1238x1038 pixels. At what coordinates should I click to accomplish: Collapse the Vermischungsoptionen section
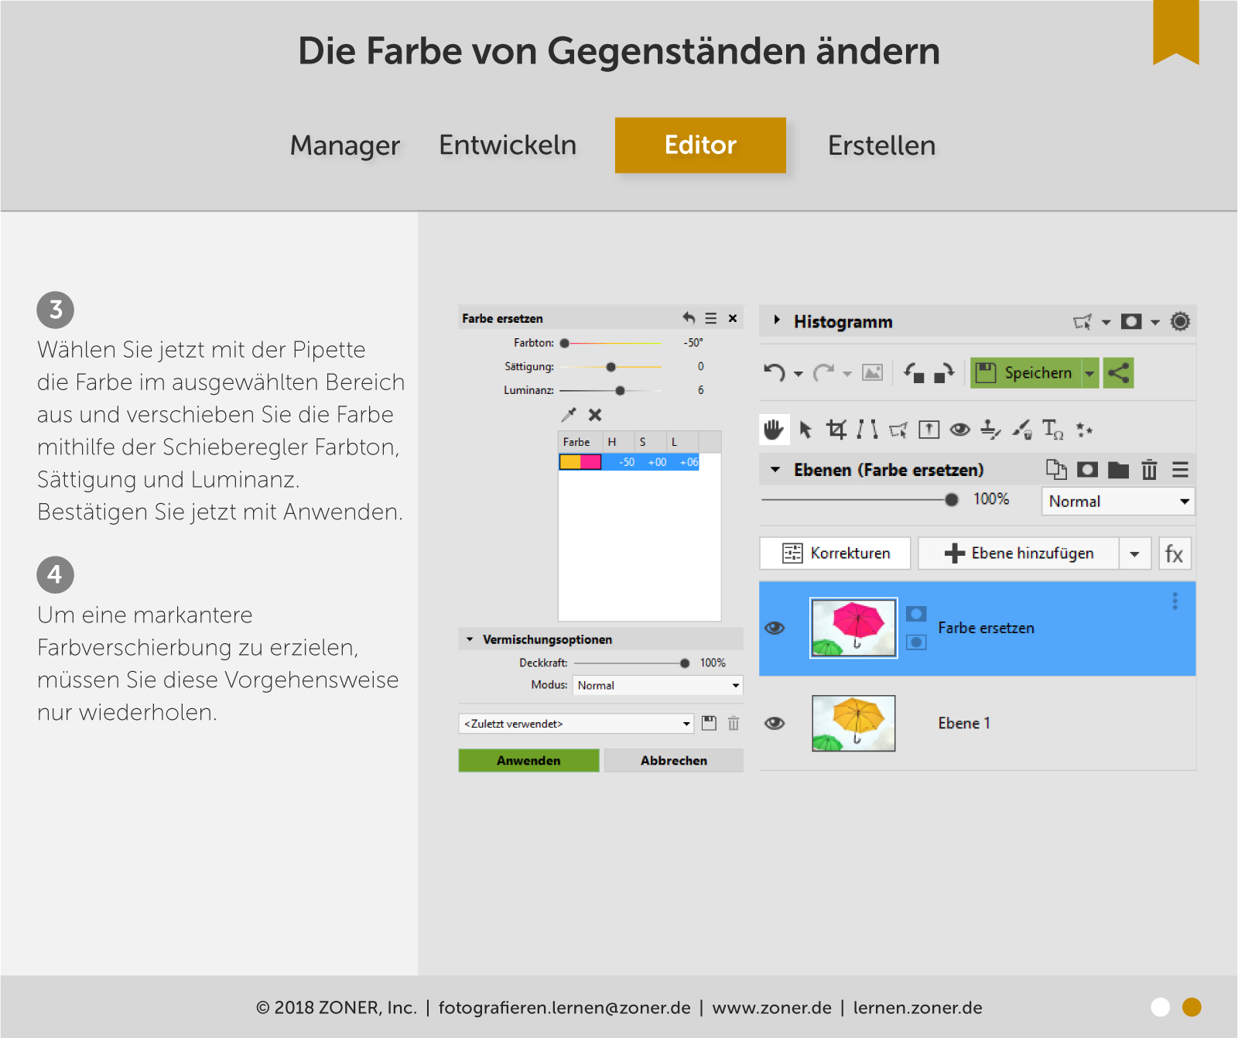[x=470, y=639]
